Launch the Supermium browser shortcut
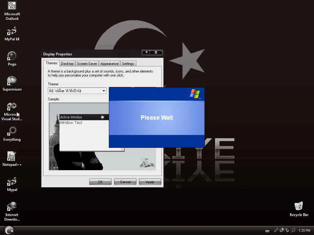The image size is (314, 235). (x=12, y=84)
